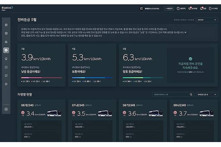221x147 pixels.
Task: Open the dashboard grid icon in sidebar
Action: click(6, 25)
